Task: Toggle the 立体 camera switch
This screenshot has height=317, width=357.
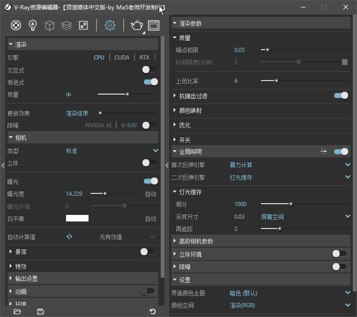Action: click(x=149, y=162)
